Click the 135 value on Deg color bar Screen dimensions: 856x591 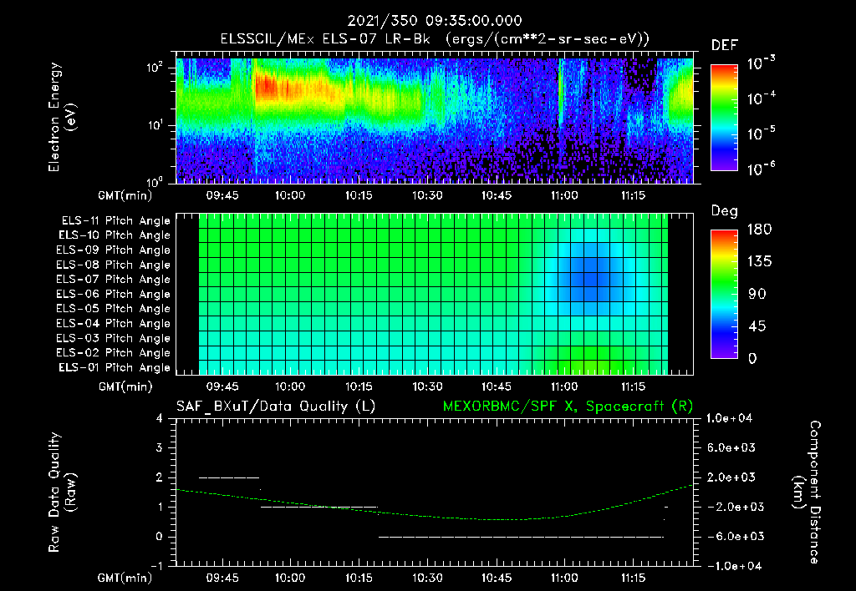point(759,262)
